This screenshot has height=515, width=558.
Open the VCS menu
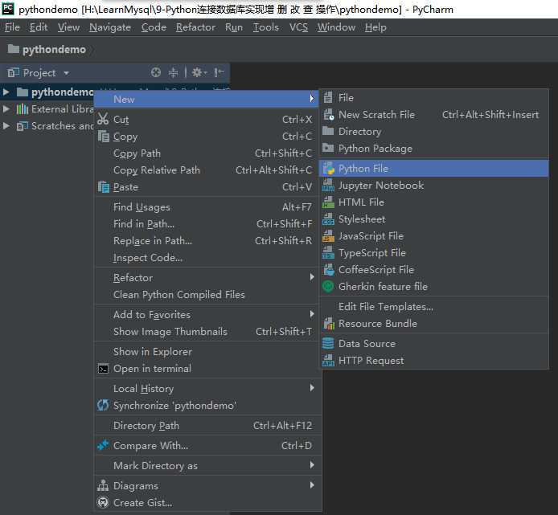pyautogui.click(x=298, y=27)
